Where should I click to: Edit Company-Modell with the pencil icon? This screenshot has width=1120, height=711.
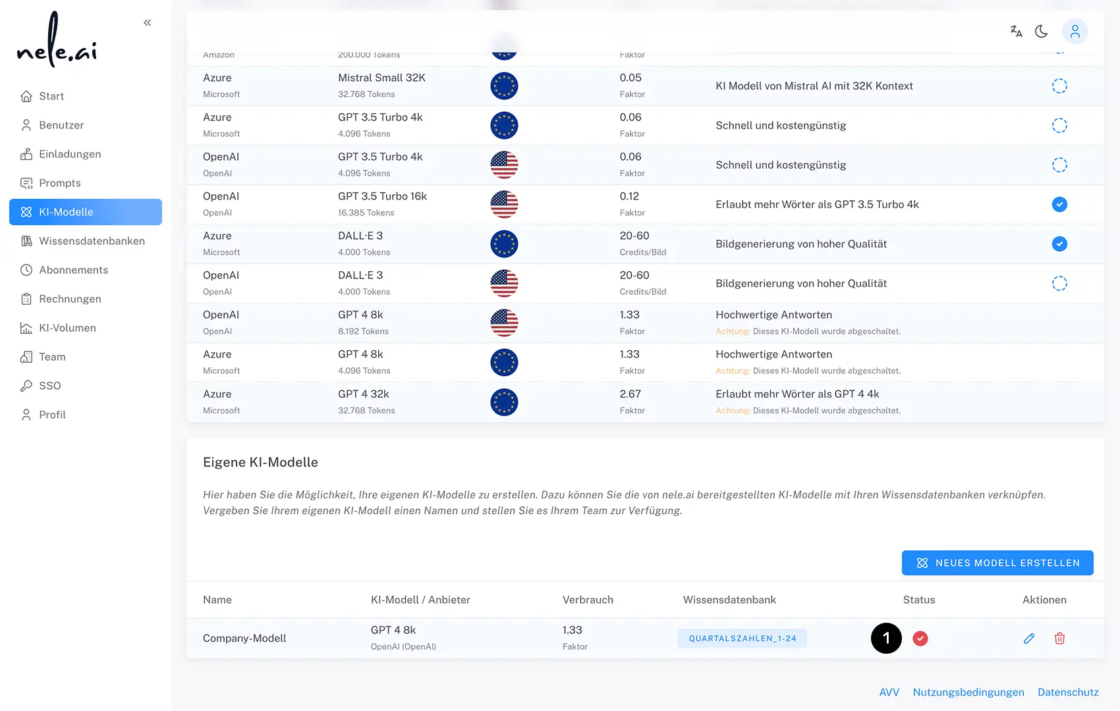point(1029,638)
